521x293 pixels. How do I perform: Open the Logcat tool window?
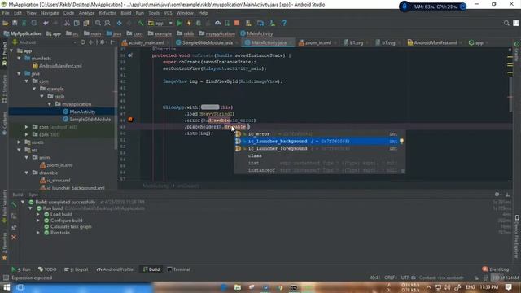pyautogui.click(x=77, y=269)
